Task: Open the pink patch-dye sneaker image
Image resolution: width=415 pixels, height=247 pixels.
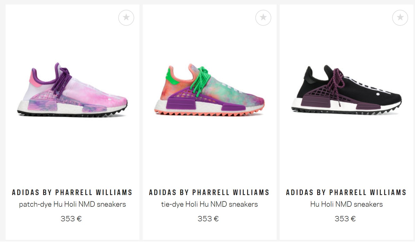Action: point(72,90)
